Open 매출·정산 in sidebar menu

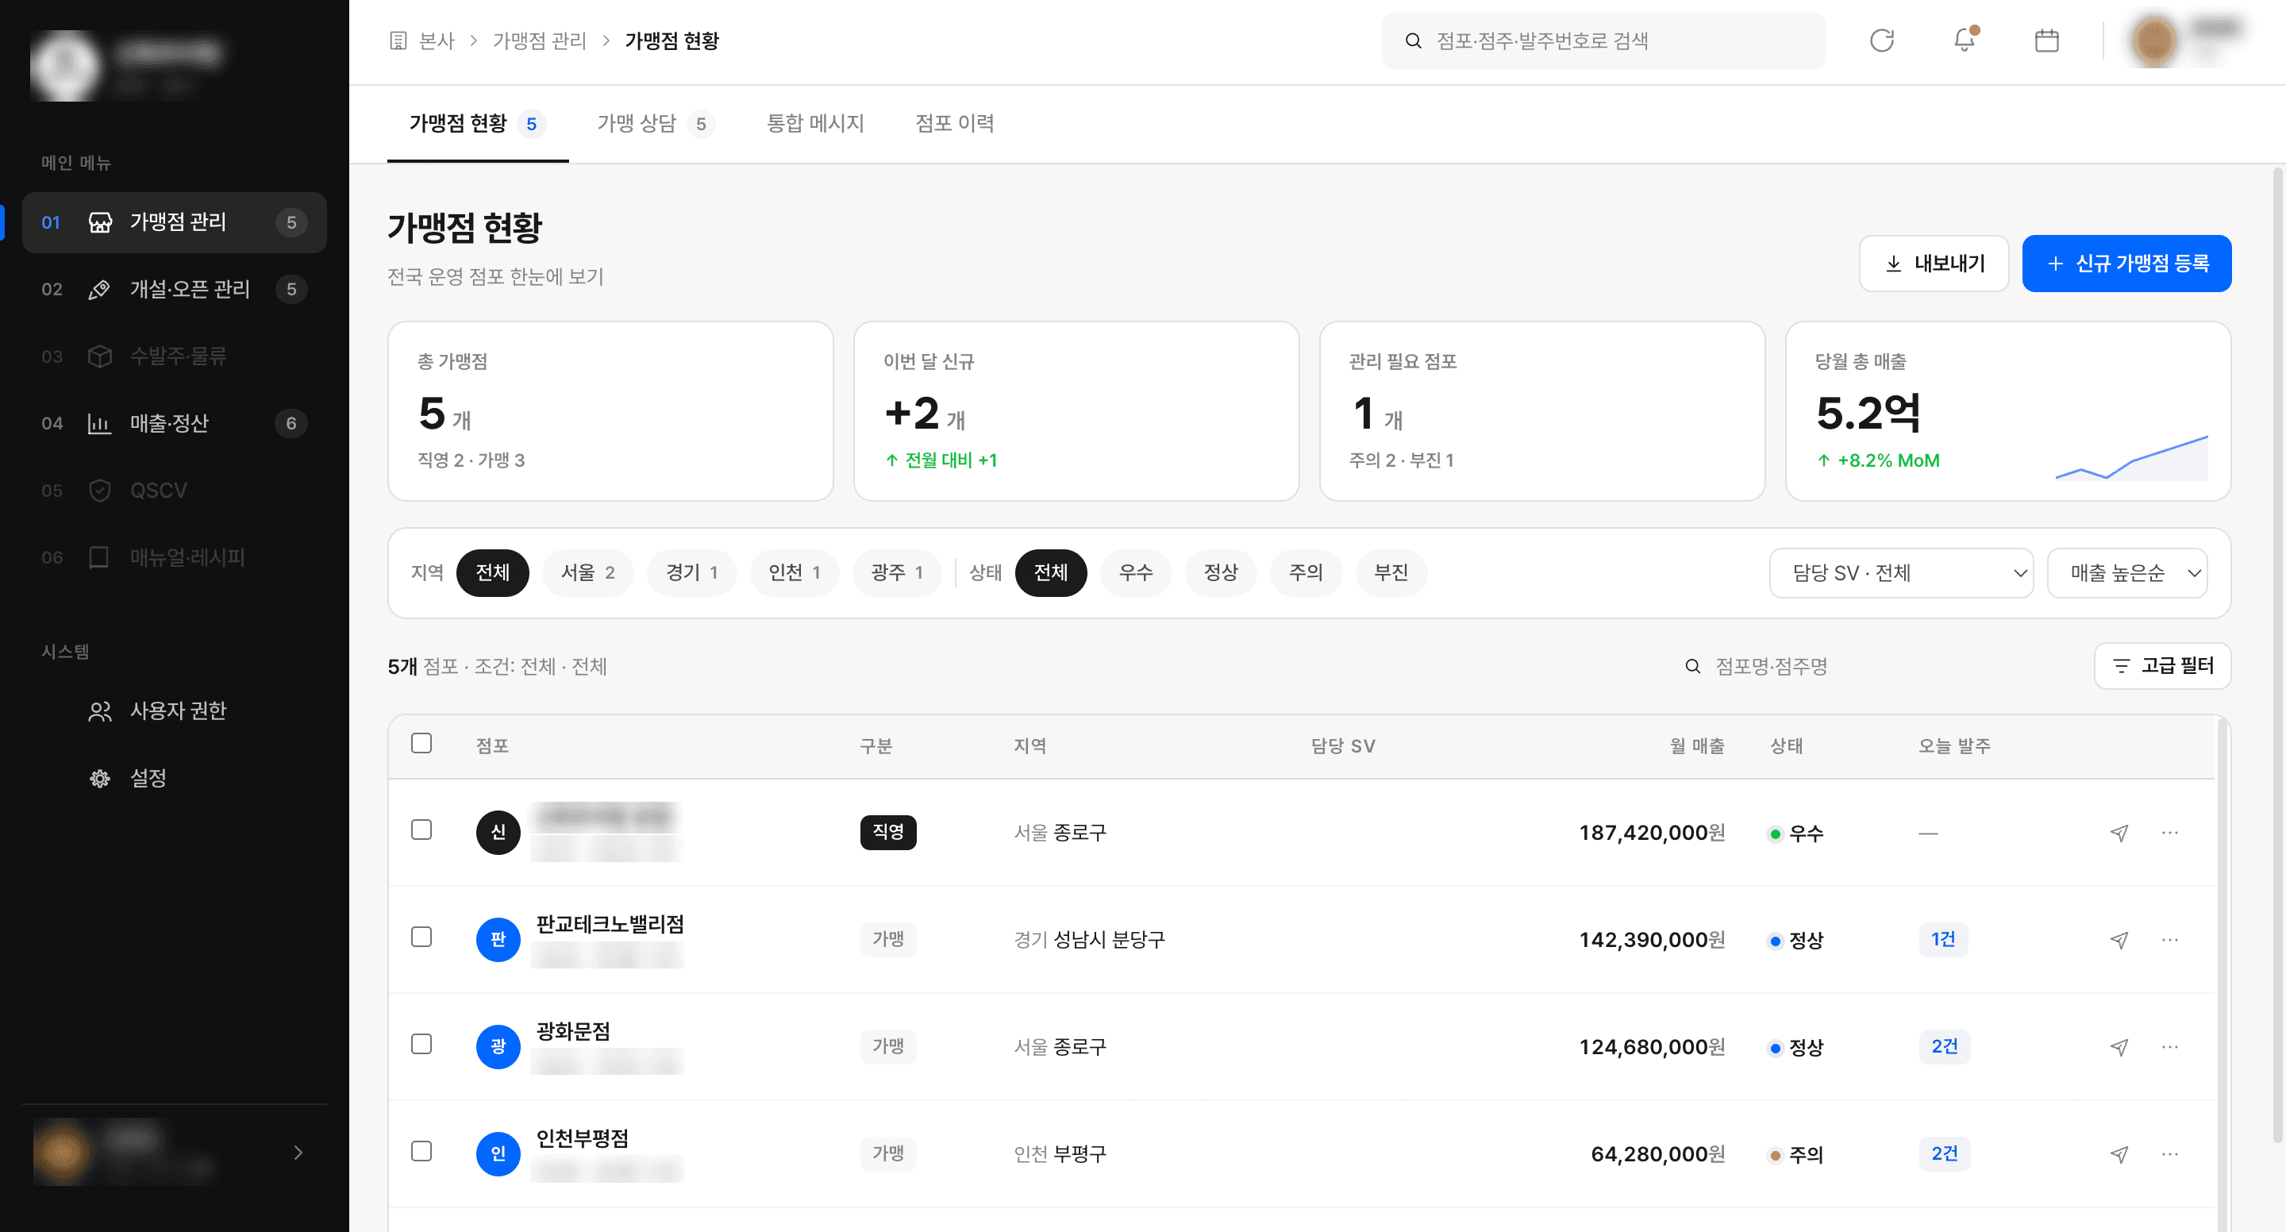(x=174, y=423)
